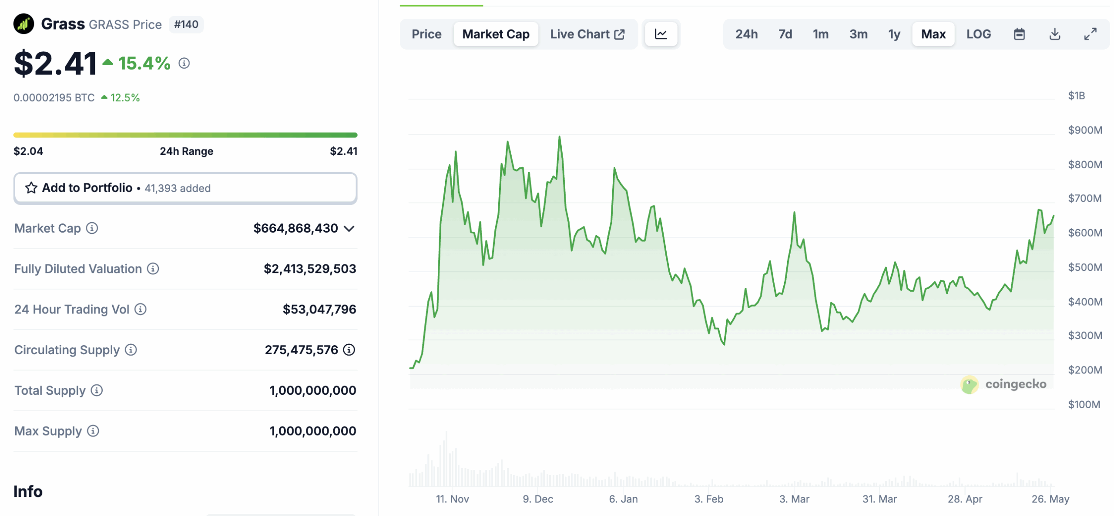Screen dimensions: 1114x516
Task: Select the Market Cap tab
Action: 496,34
